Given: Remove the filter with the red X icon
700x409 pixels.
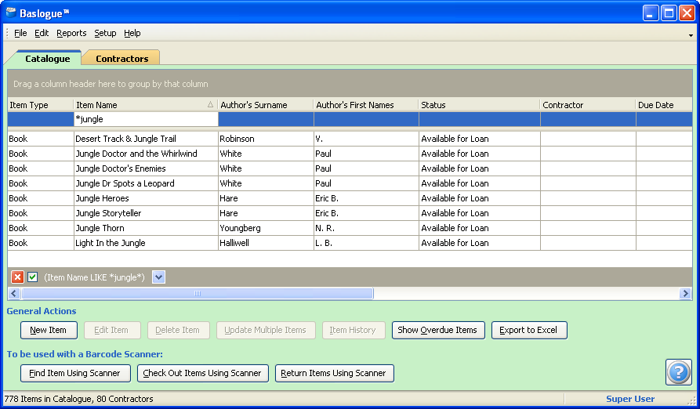Looking at the screenshot, I should (x=17, y=277).
